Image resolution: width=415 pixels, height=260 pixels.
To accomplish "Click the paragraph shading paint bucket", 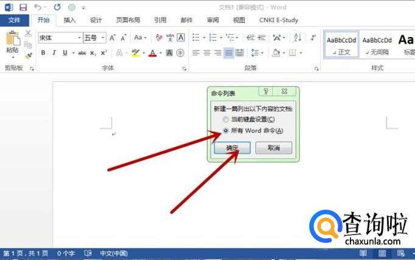I will tap(276, 53).
